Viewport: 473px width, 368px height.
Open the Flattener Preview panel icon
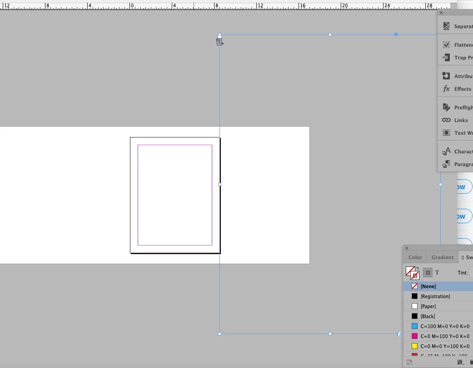click(x=446, y=45)
